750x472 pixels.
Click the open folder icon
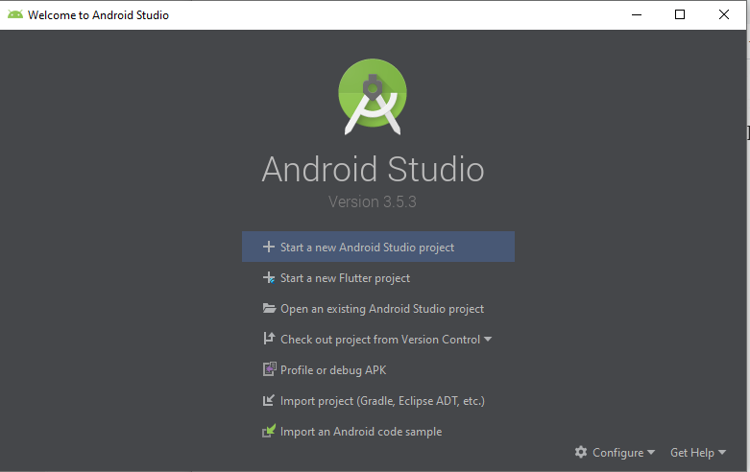(269, 308)
